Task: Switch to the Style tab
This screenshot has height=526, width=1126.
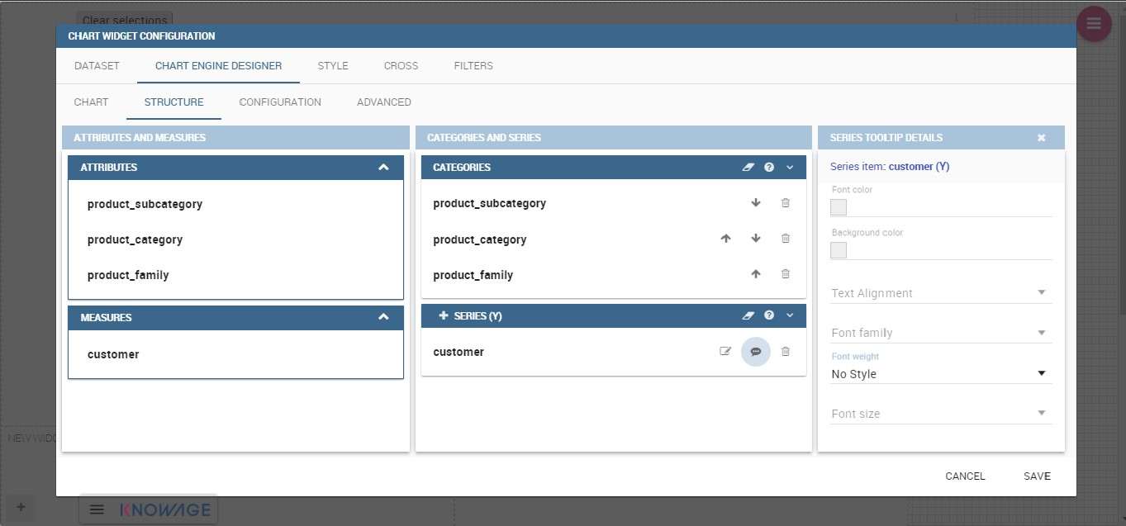Action: click(333, 66)
